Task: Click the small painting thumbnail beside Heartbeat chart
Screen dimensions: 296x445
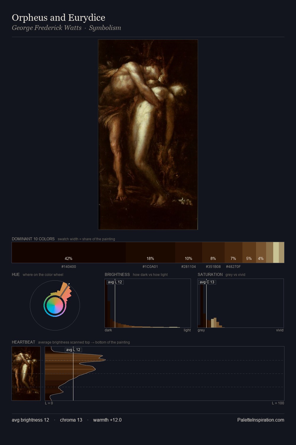Action: [26, 374]
